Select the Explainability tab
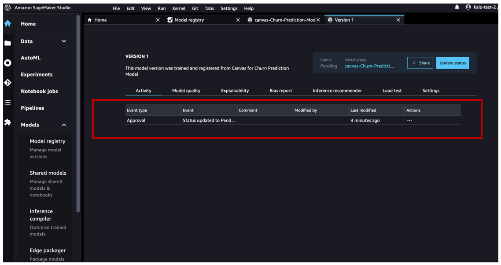 click(235, 91)
